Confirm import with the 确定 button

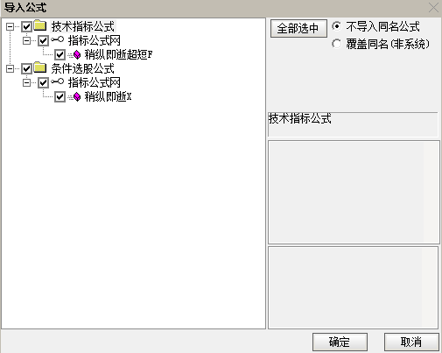coord(340,342)
